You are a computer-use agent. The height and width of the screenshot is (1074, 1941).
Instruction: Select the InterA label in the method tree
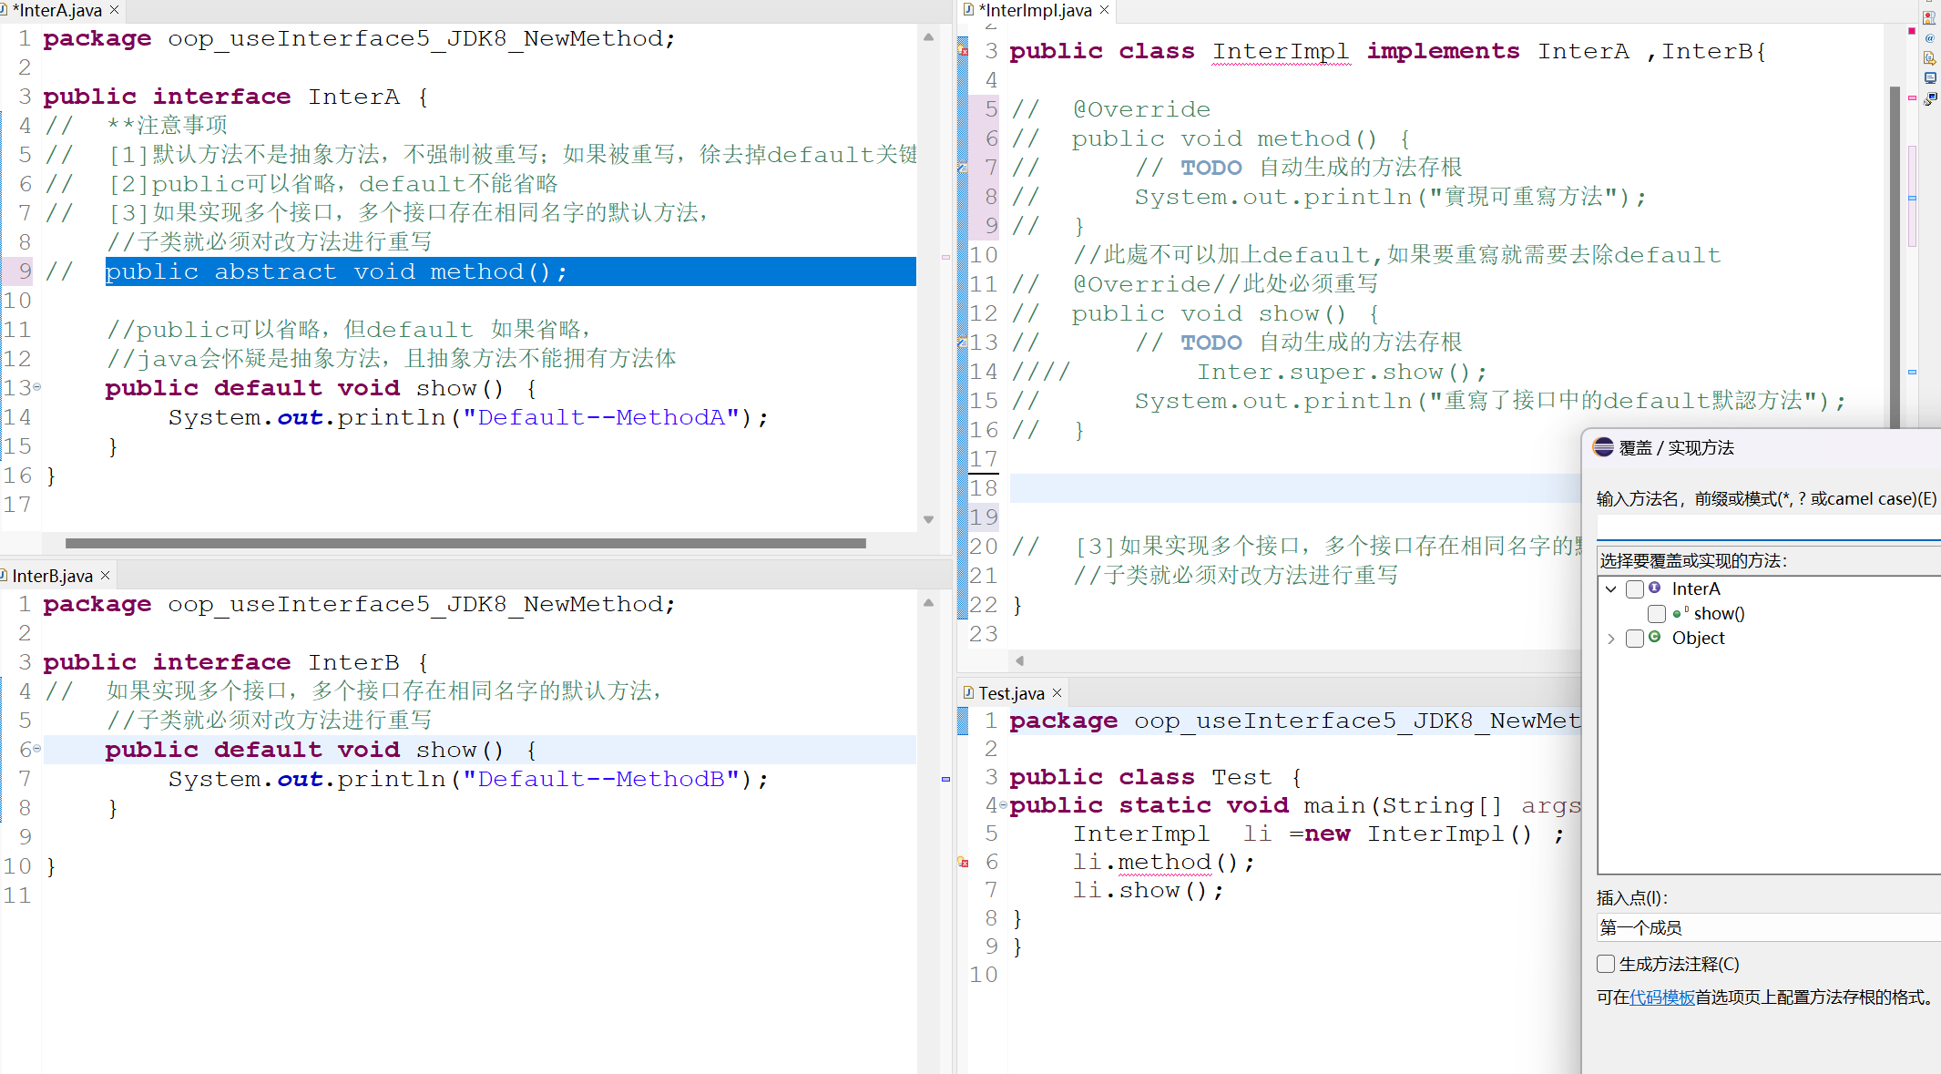pyautogui.click(x=1695, y=589)
